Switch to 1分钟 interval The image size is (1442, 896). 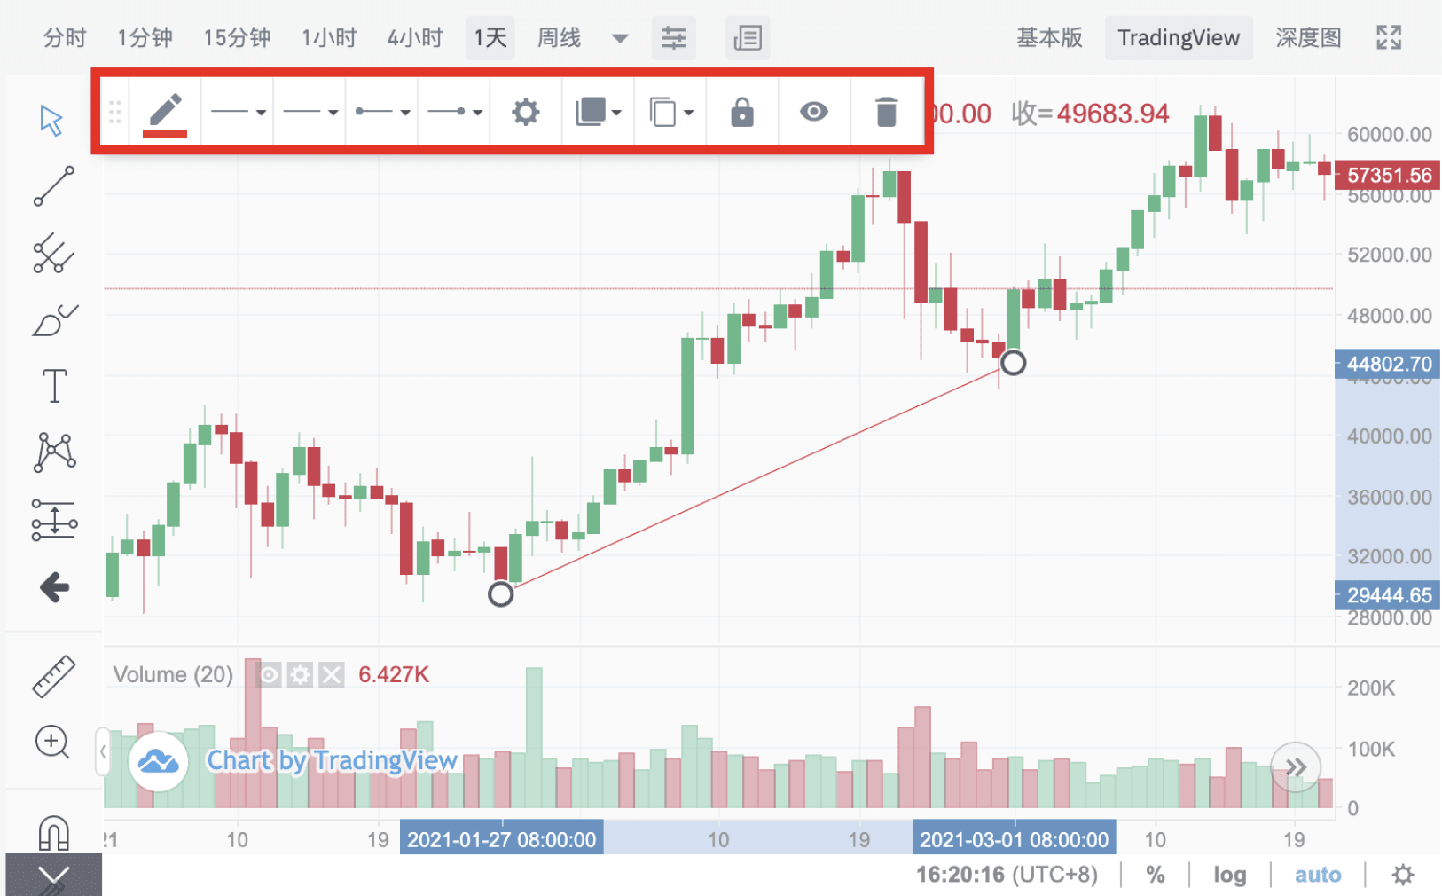[145, 38]
